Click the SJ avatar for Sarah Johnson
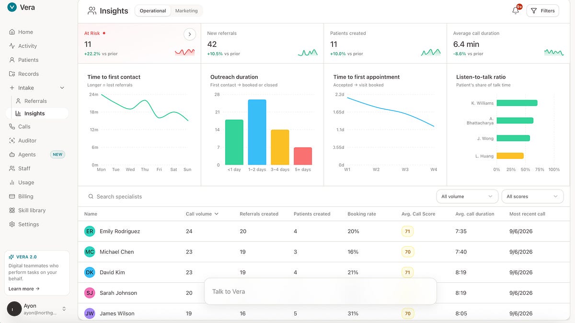 (x=90, y=293)
